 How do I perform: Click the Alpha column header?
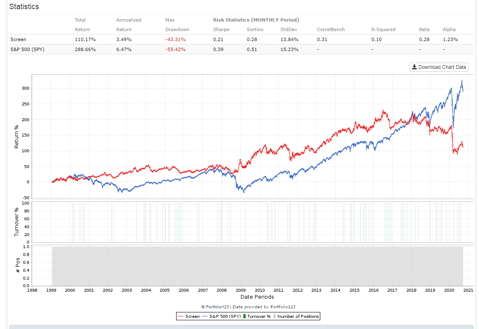click(x=449, y=29)
